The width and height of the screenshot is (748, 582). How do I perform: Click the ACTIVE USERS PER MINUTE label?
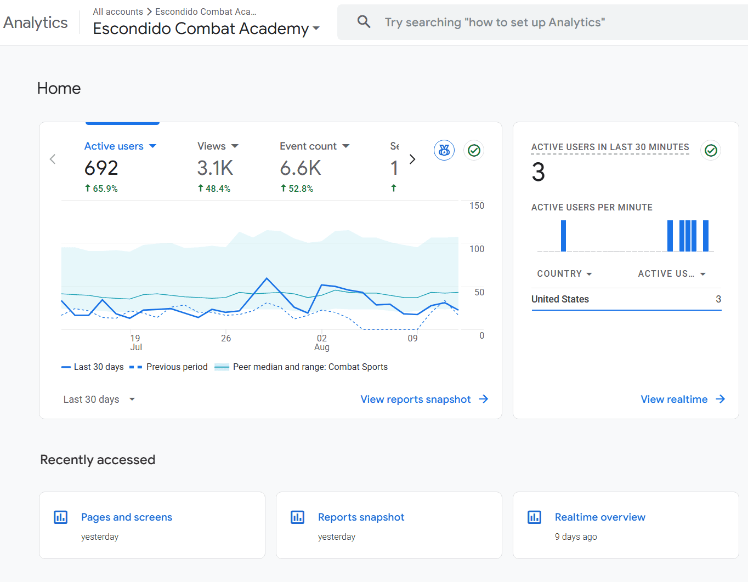click(x=592, y=207)
